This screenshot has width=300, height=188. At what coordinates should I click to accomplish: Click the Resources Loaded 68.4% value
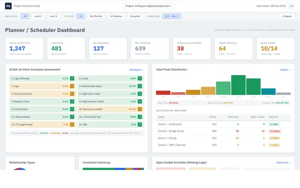click(x=132, y=109)
